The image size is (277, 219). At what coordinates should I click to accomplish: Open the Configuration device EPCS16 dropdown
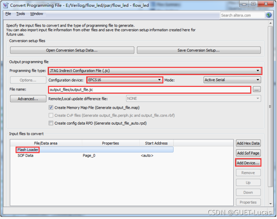tap(125, 80)
